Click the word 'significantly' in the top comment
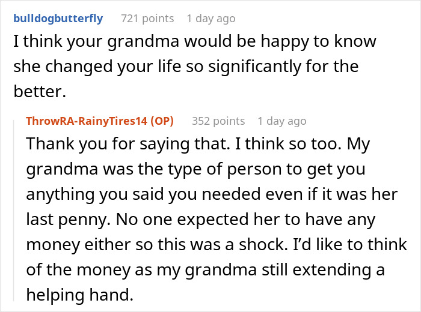Image resolution: width=421 pixels, height=312 pixels. coord(254,67)
